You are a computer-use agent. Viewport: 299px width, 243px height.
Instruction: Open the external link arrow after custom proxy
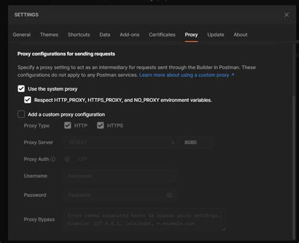click(233, 75)
